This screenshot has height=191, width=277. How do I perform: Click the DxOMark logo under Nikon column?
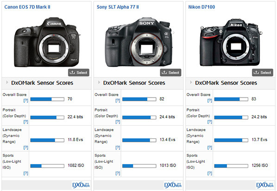click(265, 185)
